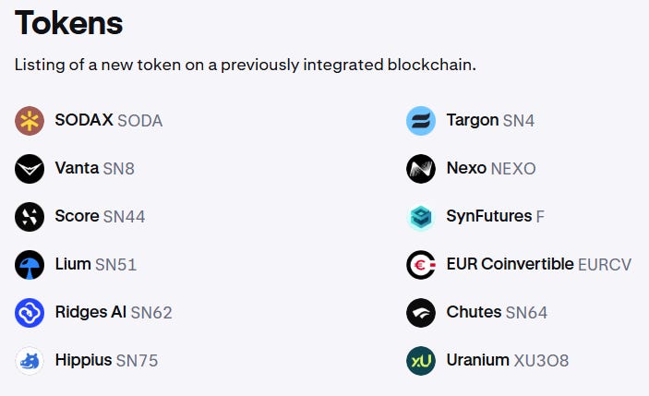The image size is (649, 396).
Task: Click the Tokens section heading
Action: click(68, 23)
